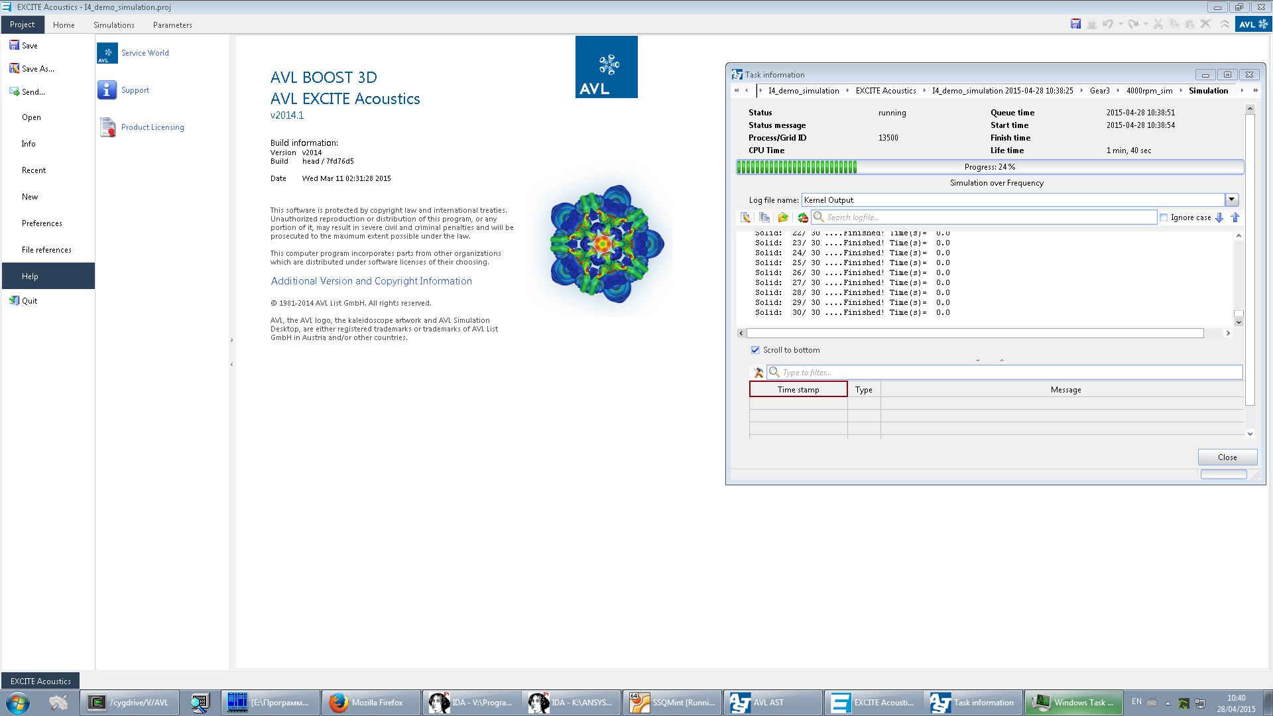Viewport: 1273px width, 716px height.
Task: Select the Help menu entry
Action: (48, 276)
